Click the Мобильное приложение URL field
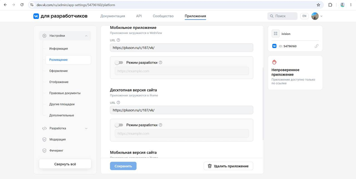356x179 pixels. tap(182, 48)
